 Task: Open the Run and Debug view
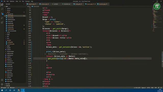coord(2,18)
